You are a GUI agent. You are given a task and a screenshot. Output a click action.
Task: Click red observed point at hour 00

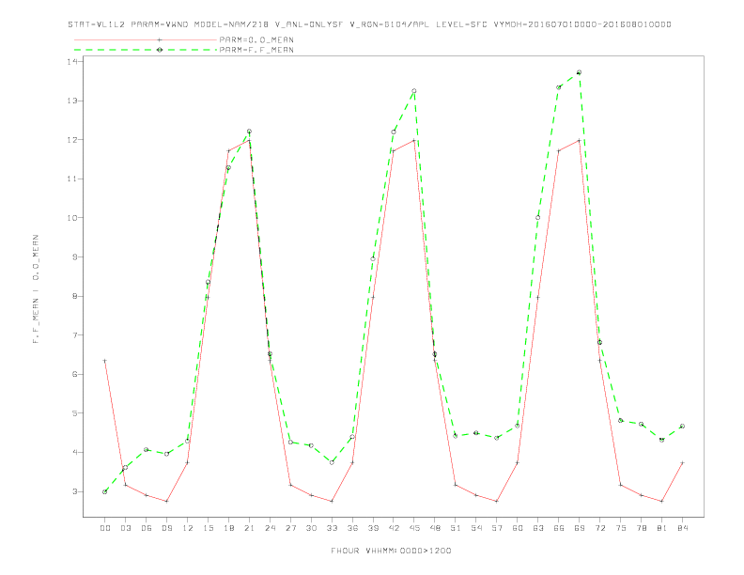105,361
